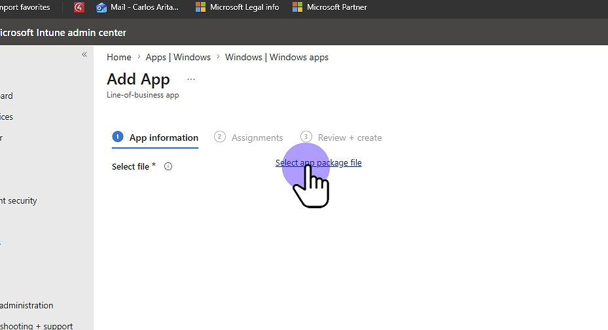Open Windows | Windows apps breadcrumb
This screenshot has width=608, height=330.
(x=276, y=57)
